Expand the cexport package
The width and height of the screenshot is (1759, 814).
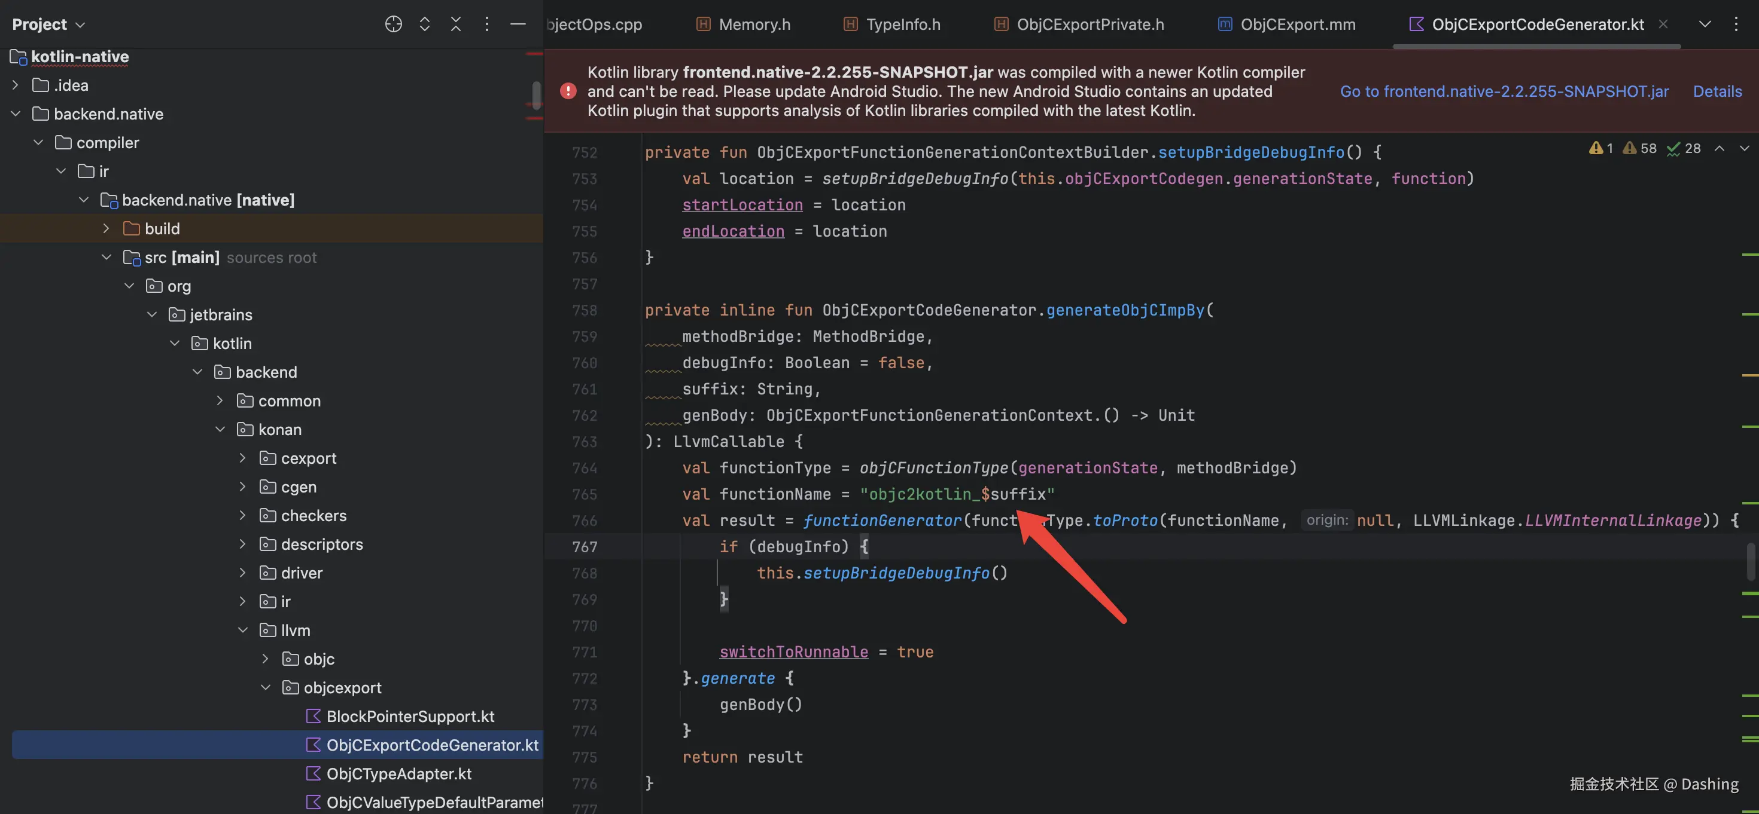(242, 458)
